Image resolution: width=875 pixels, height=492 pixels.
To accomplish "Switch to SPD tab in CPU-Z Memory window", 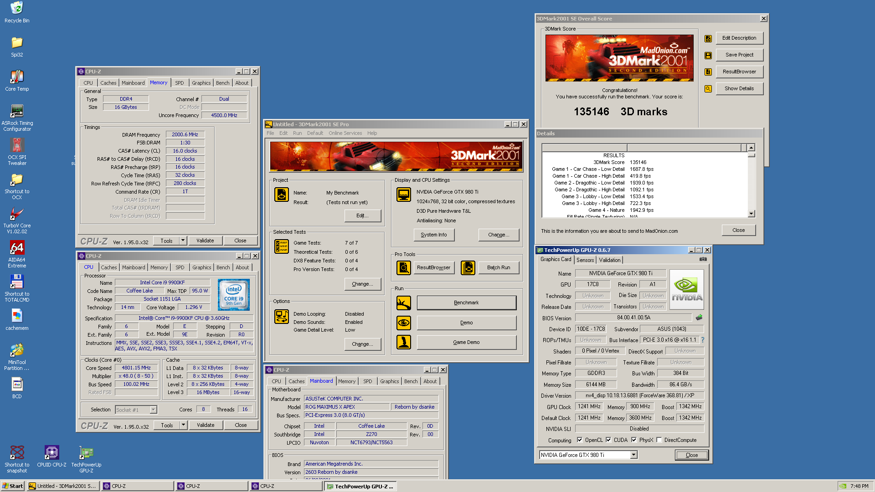I will (x=180, y=83).
